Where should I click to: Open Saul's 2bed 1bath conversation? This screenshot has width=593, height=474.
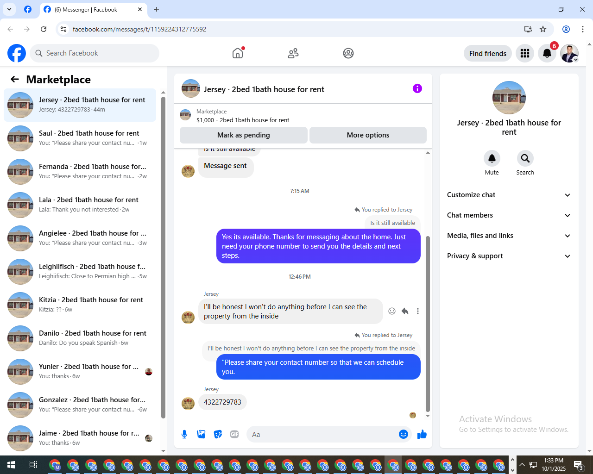coord(80,138)
